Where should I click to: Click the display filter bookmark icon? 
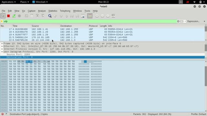pos(2,21)
